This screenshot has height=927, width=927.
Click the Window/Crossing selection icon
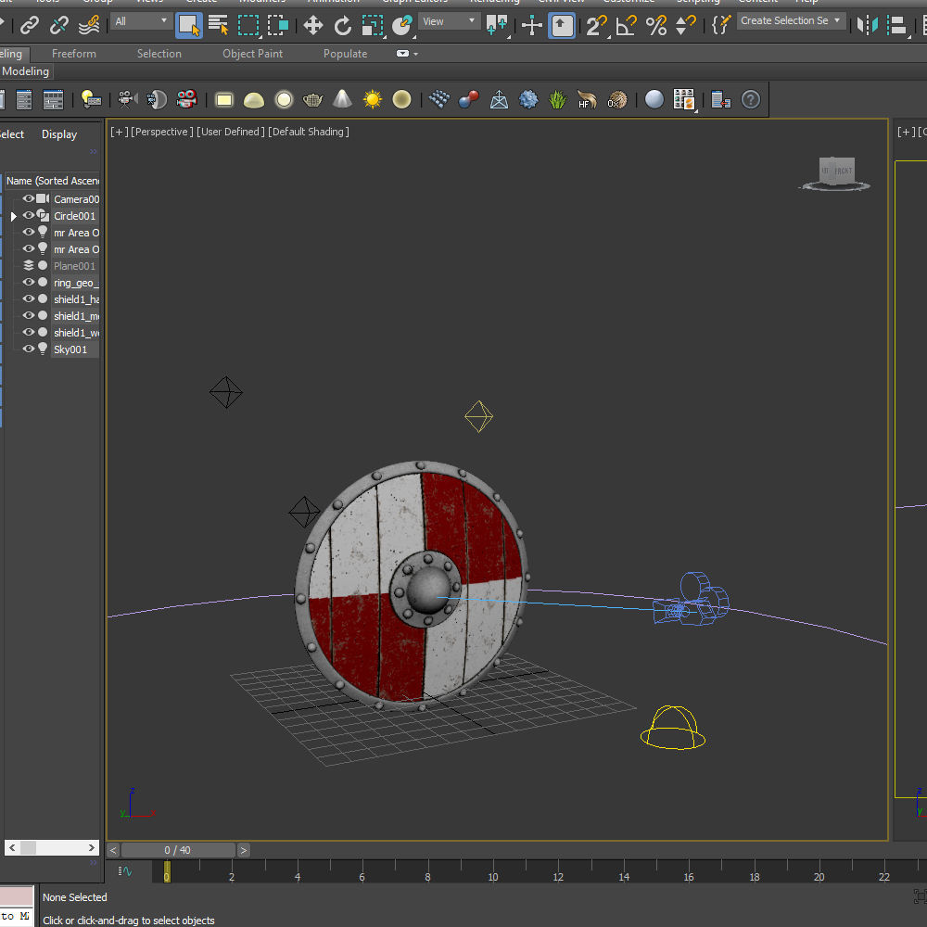278,25
